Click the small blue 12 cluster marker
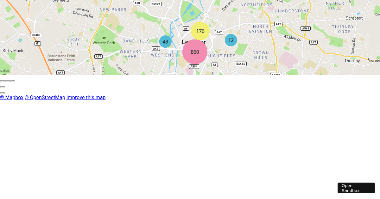Viewport: 380px width, 199px height. 231,40
